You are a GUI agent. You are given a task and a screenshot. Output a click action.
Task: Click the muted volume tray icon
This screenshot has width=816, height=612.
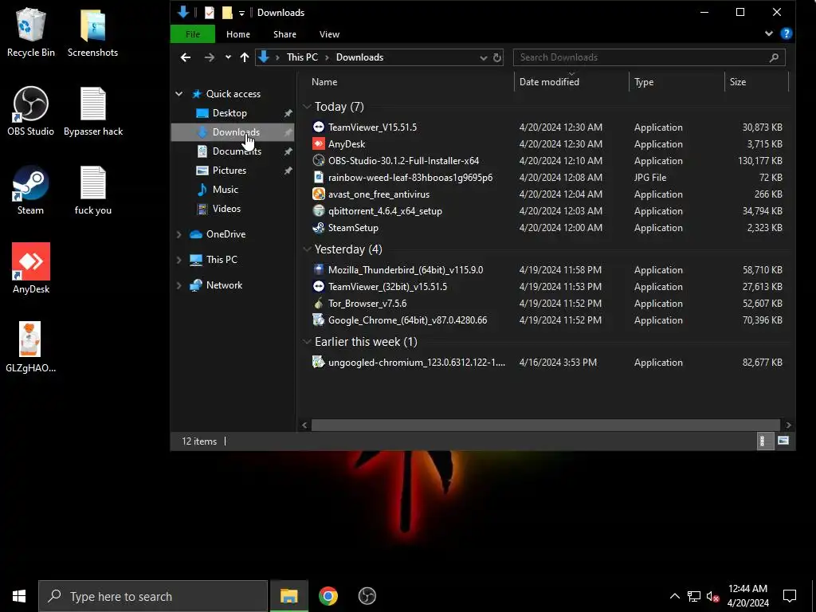[713, 596]
